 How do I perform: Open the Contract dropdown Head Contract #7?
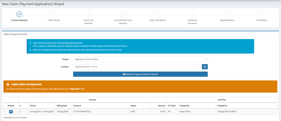pos(137,67)
